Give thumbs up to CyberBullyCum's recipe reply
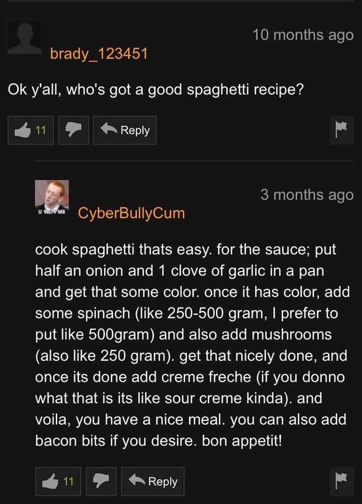The image size is (362, 504). 58,481
